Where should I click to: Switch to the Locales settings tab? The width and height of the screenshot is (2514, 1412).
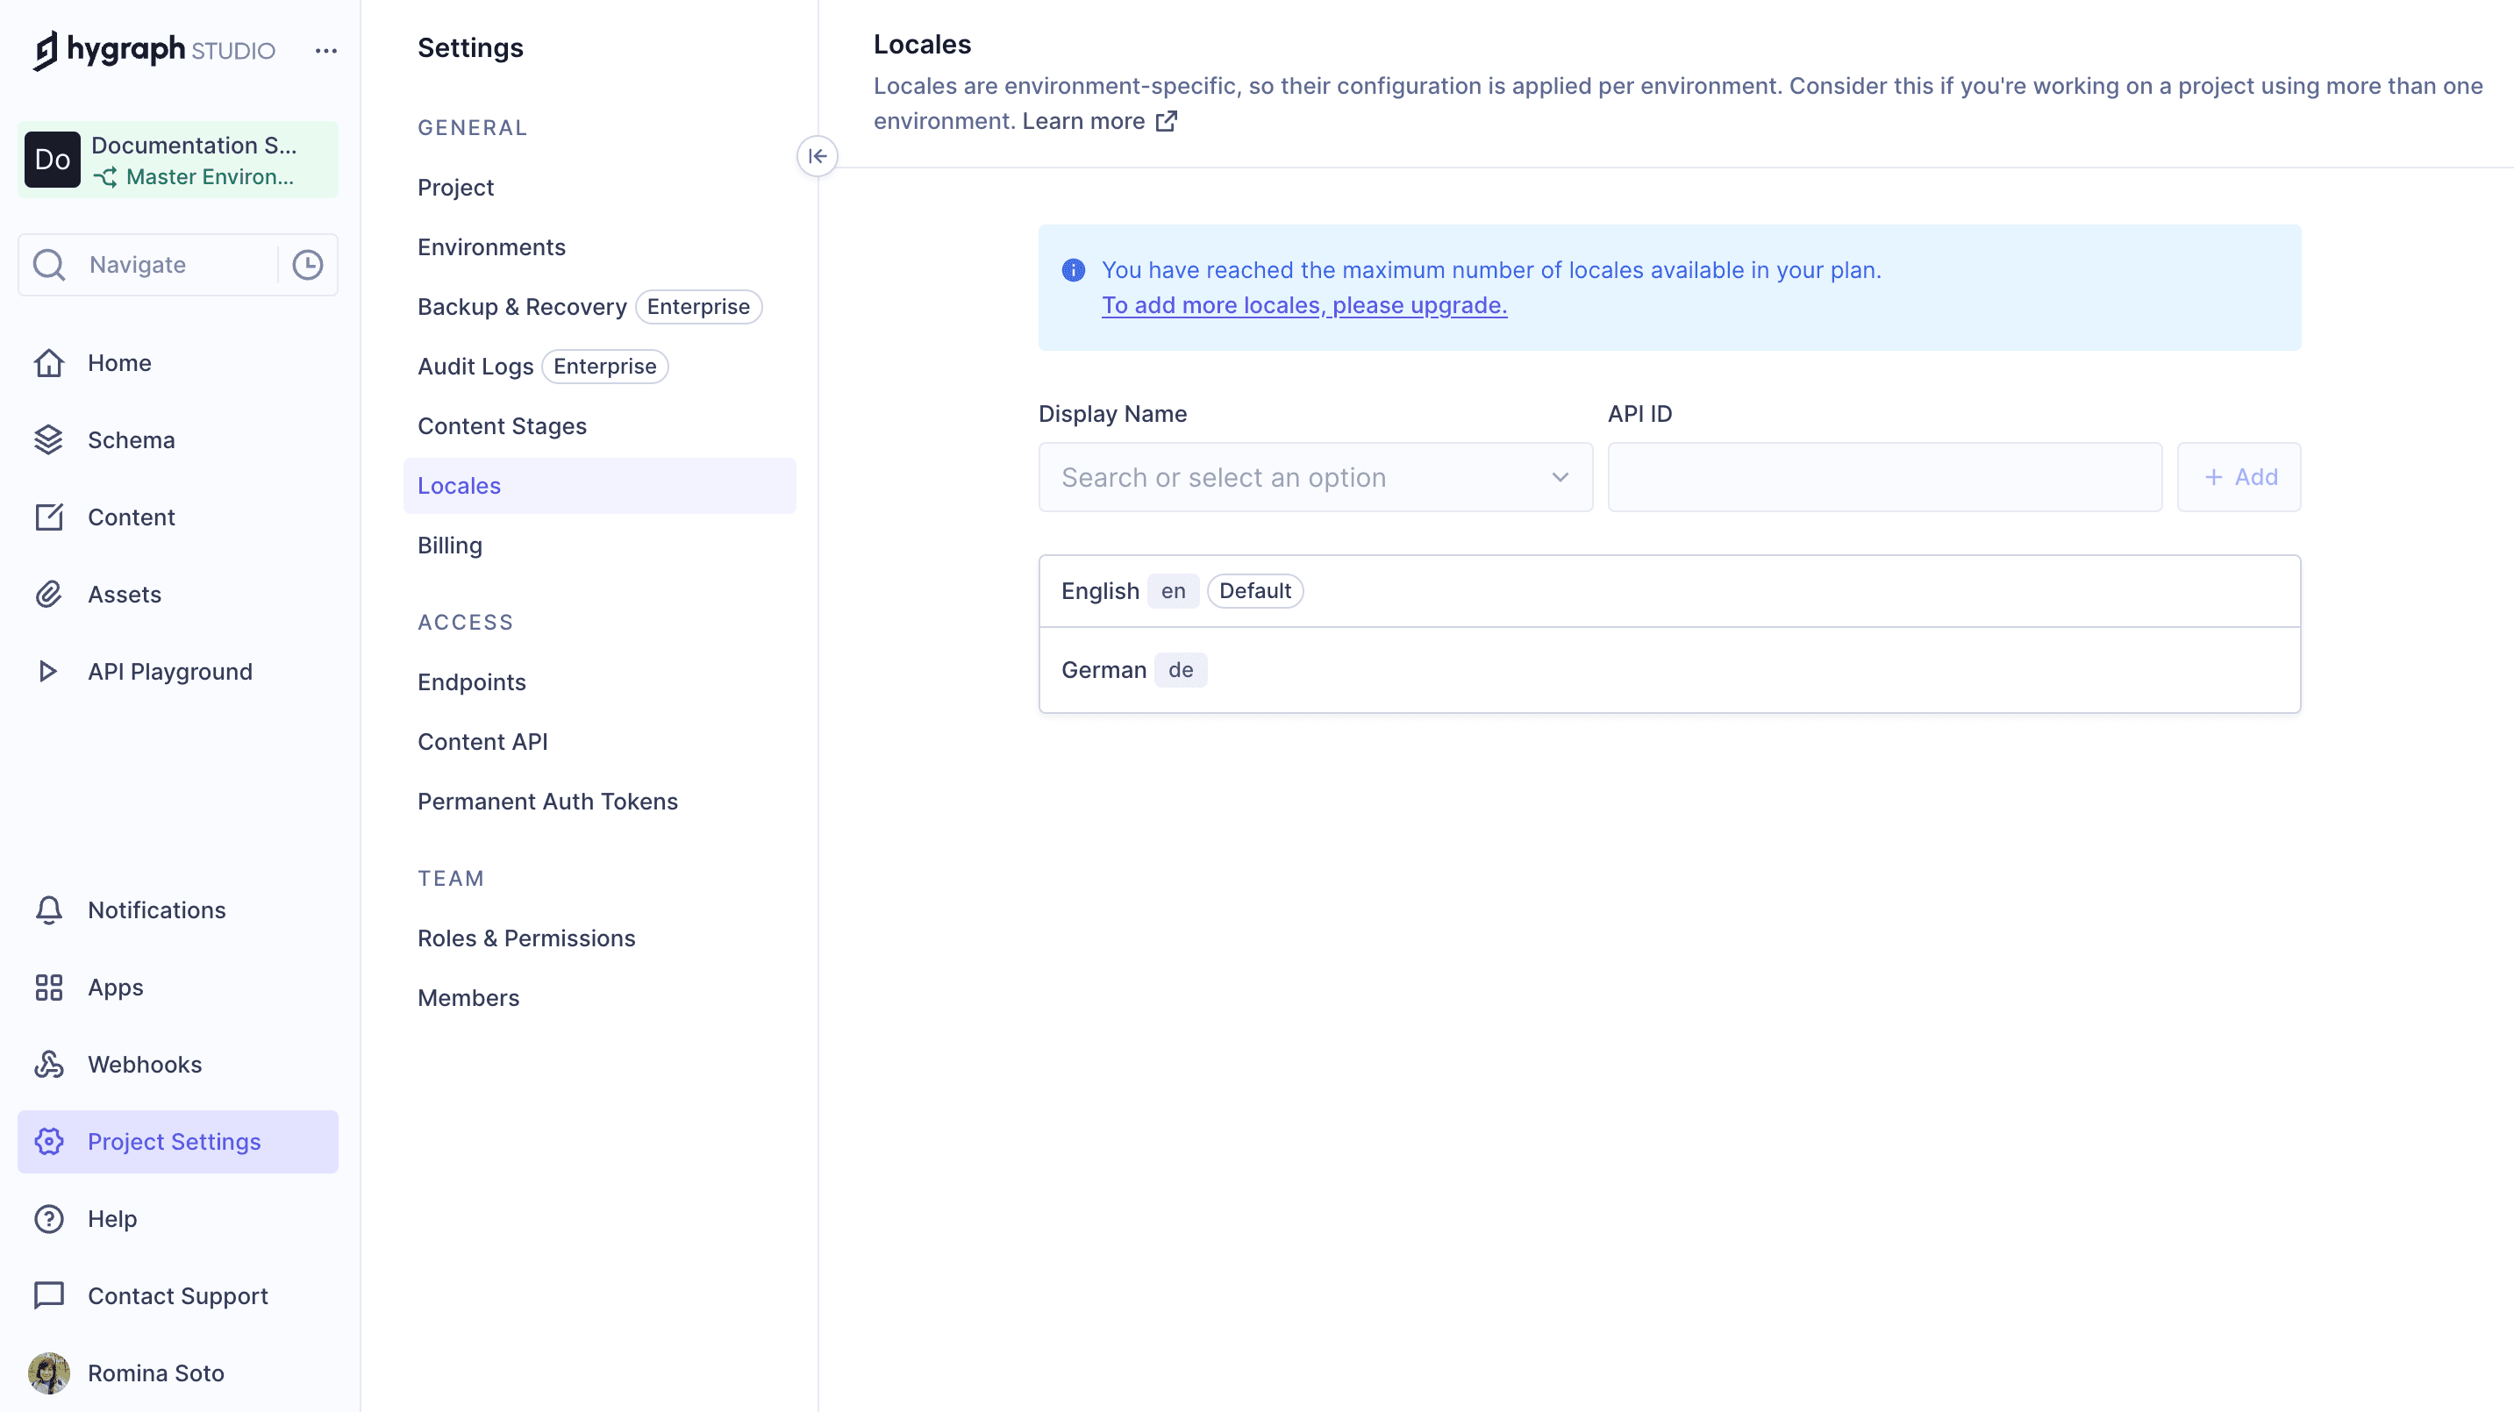point(458,485)
